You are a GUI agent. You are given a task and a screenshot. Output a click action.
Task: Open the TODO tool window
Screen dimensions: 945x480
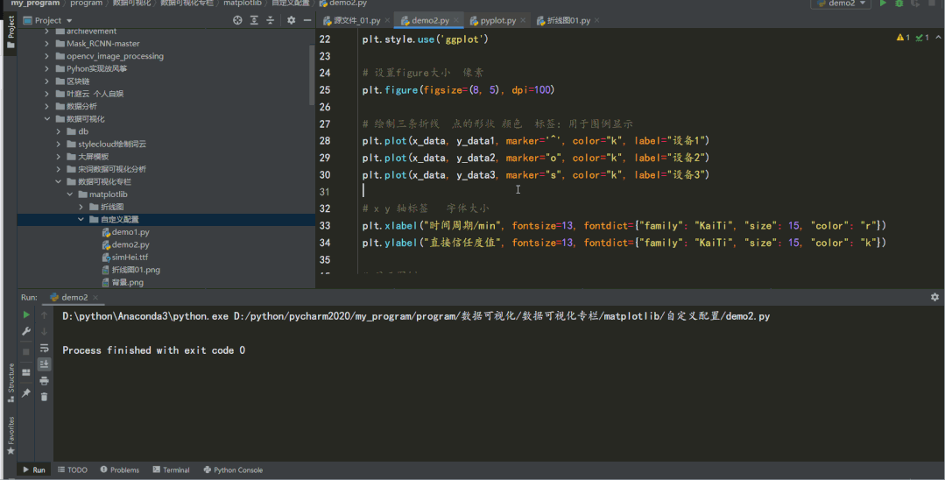click(73, 469)
